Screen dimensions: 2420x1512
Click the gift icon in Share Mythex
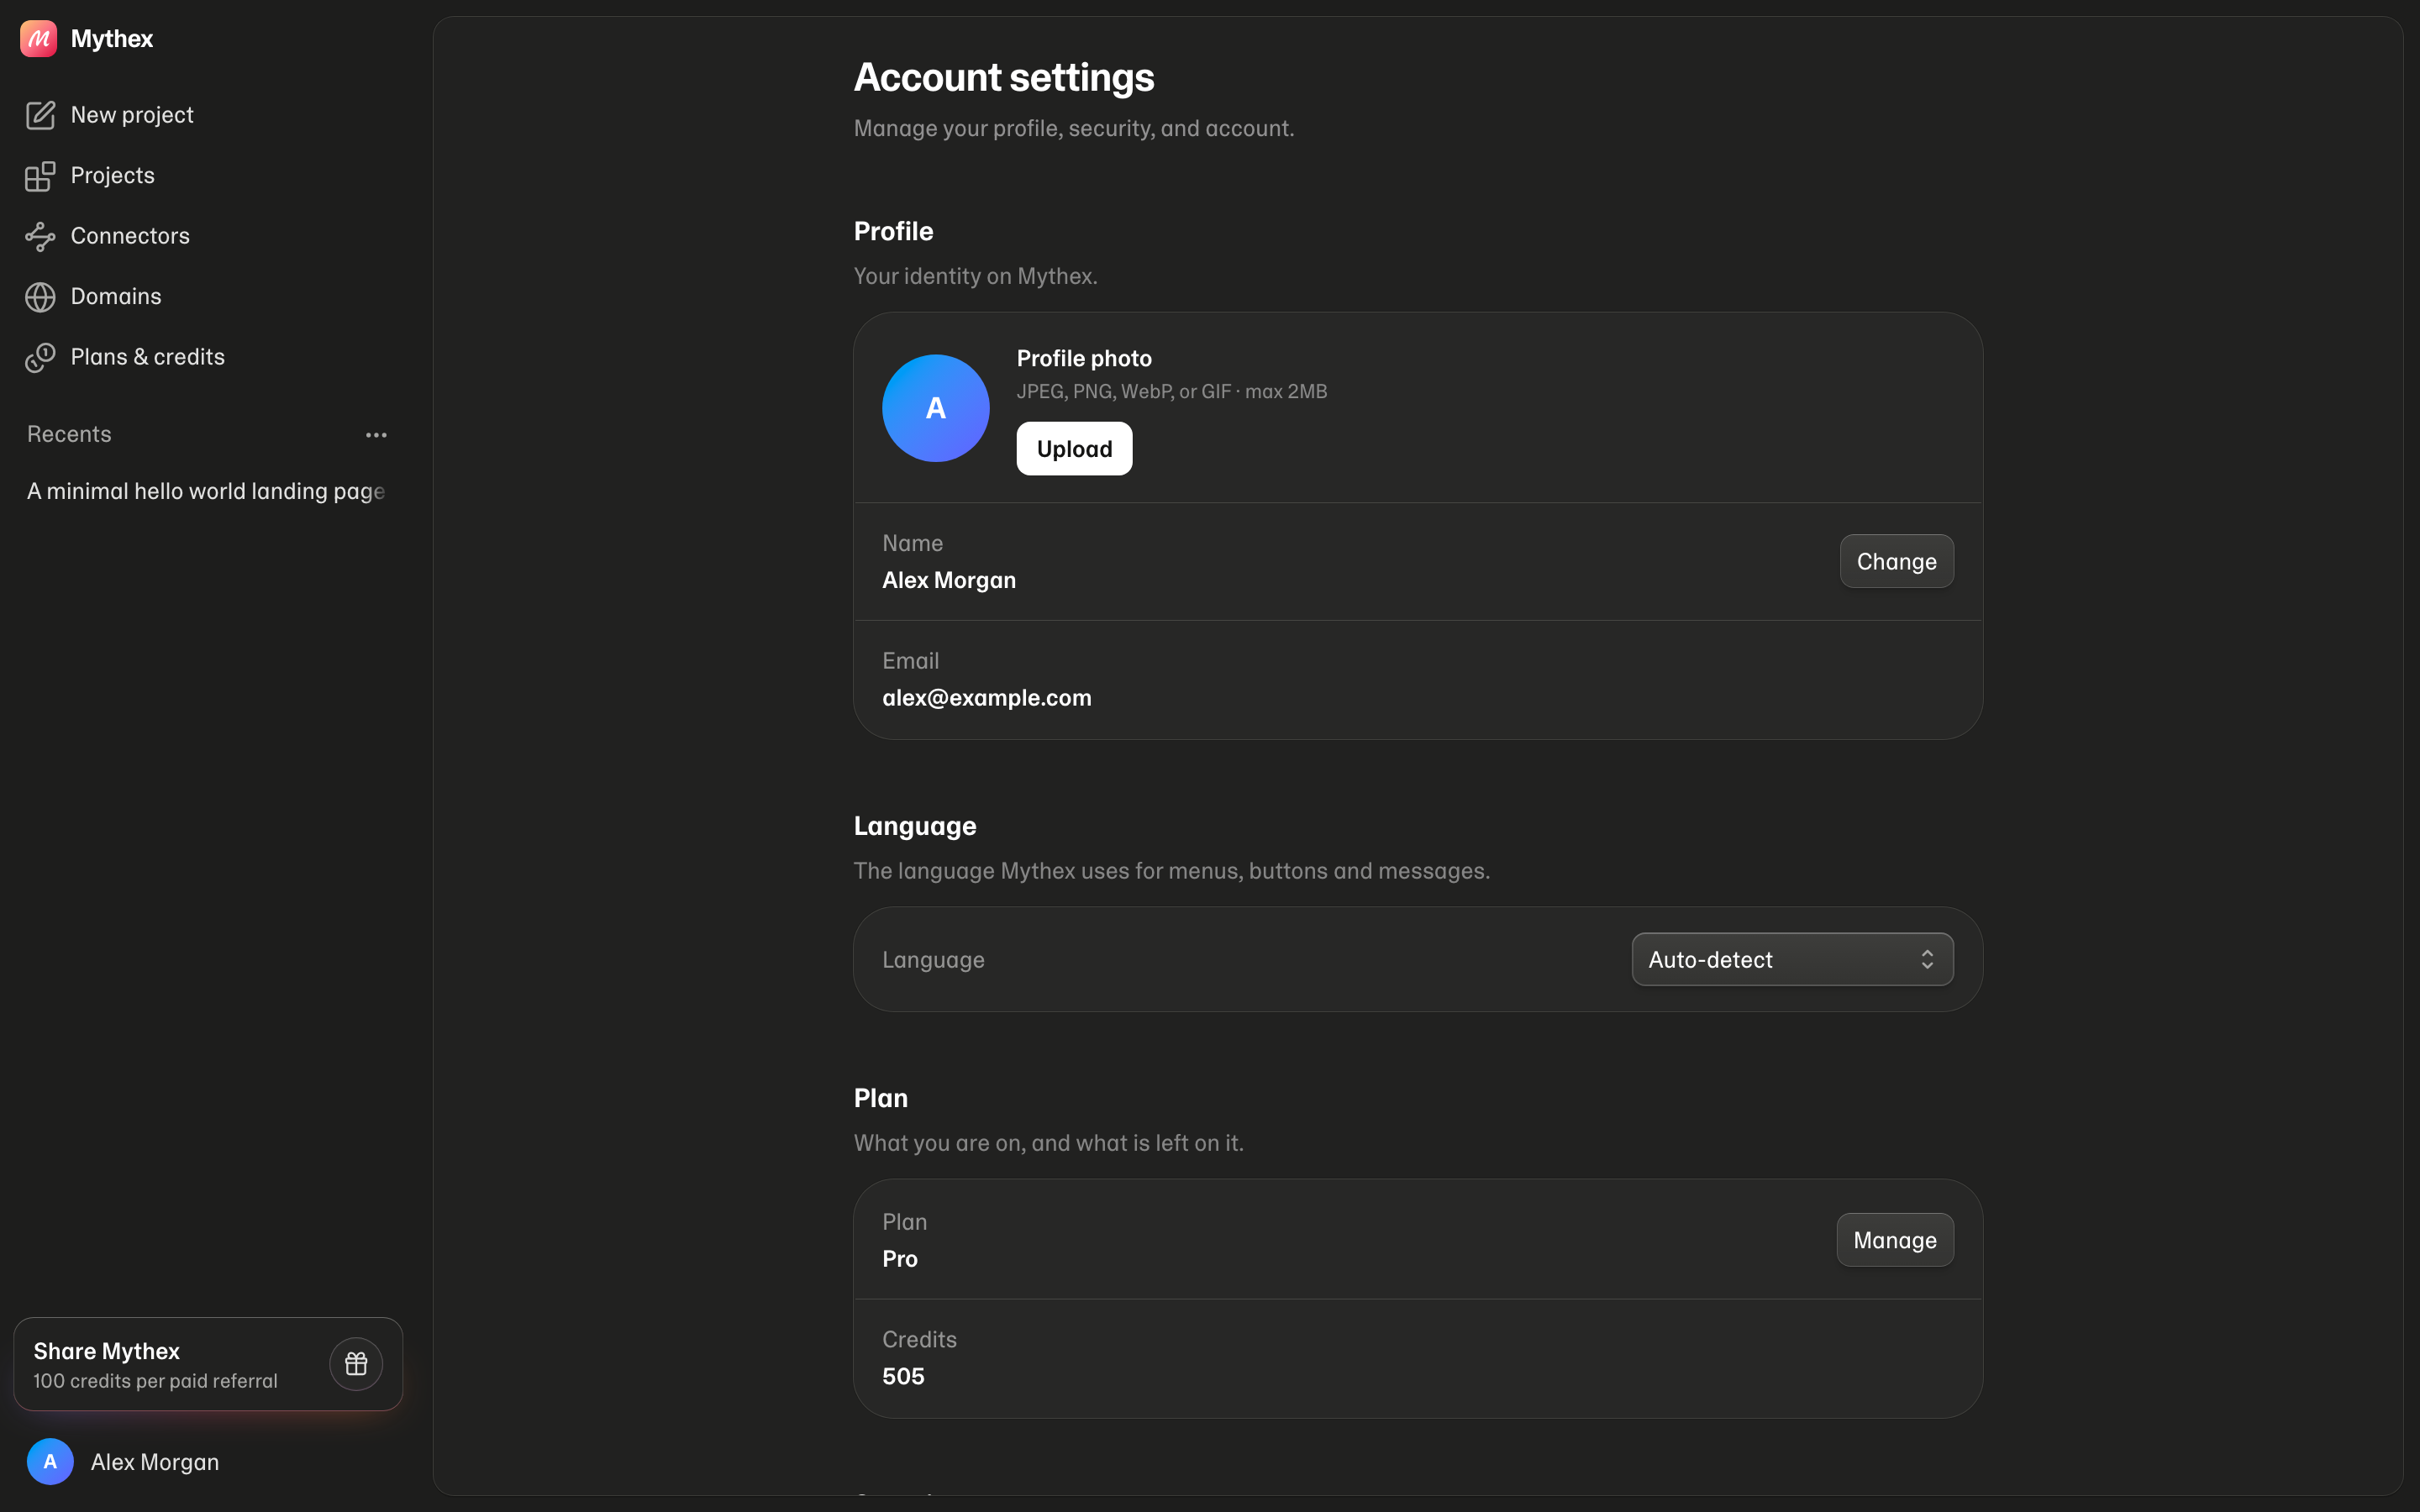356,1364
